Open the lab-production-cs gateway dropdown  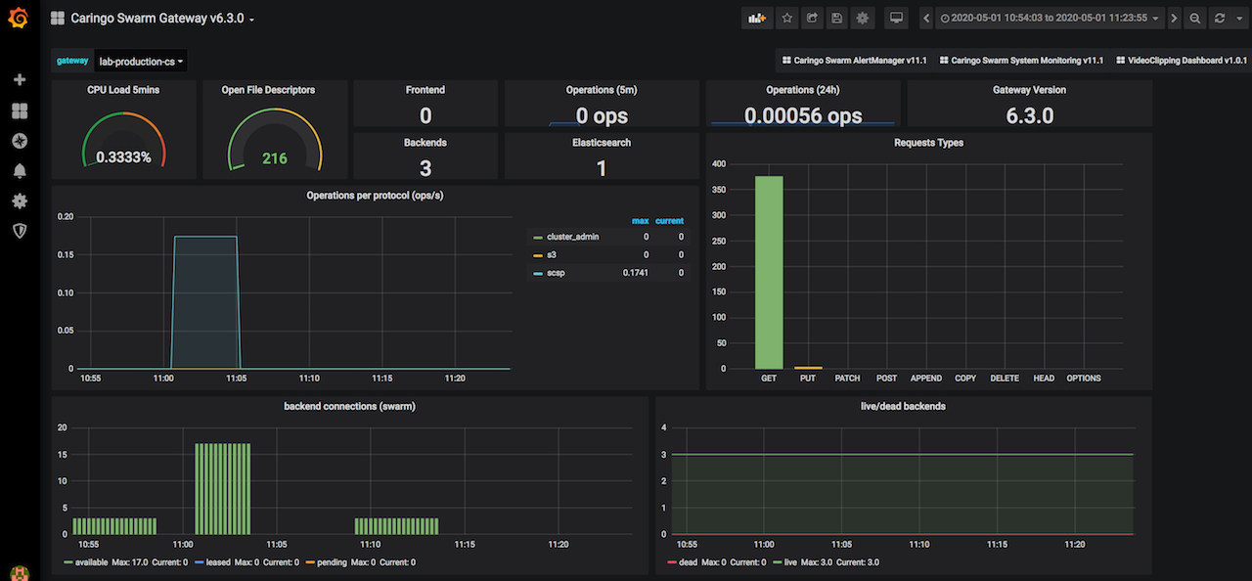coord(141,61)
